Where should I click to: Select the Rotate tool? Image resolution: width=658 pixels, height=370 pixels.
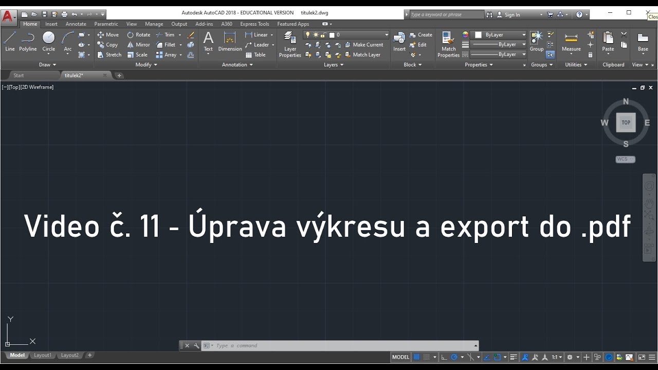click(x=139, y=35)
